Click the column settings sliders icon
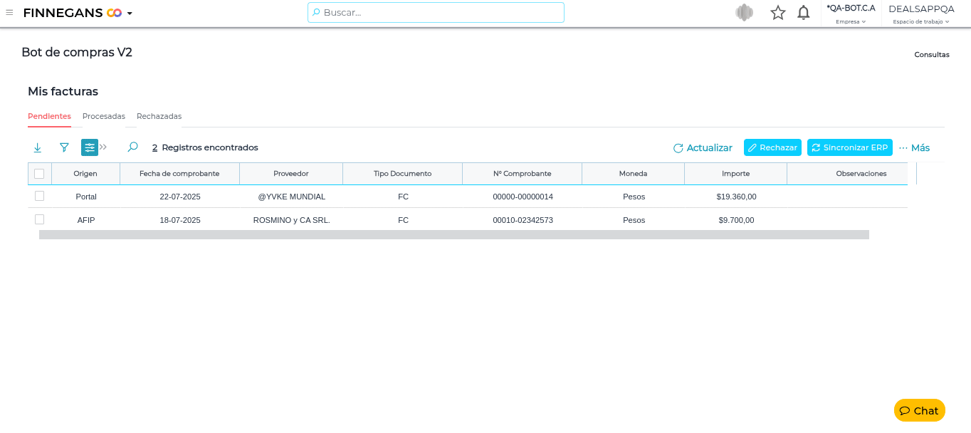The height and width of the screenshot is (433, 971). pyautogui.click(x=90, y=147)
